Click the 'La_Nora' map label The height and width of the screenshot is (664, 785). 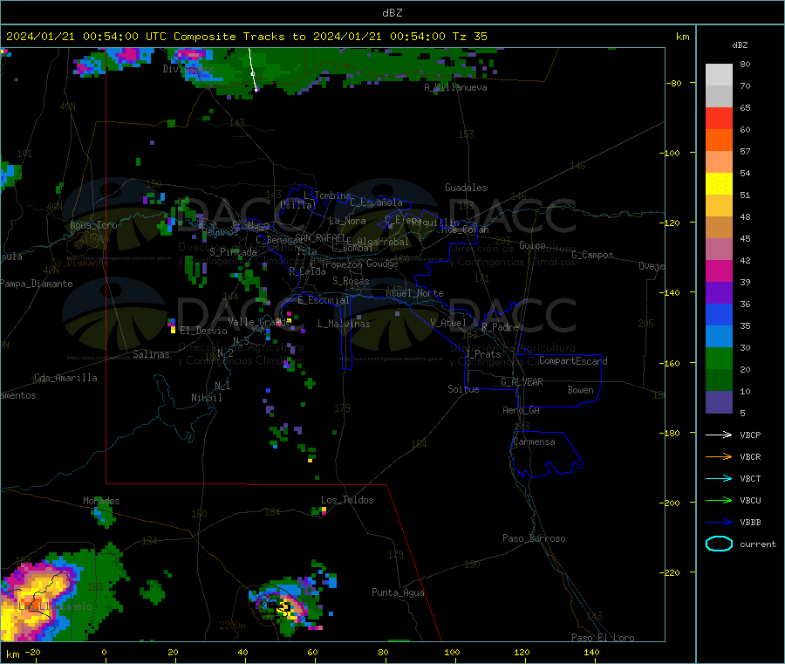tap(347, 221)
